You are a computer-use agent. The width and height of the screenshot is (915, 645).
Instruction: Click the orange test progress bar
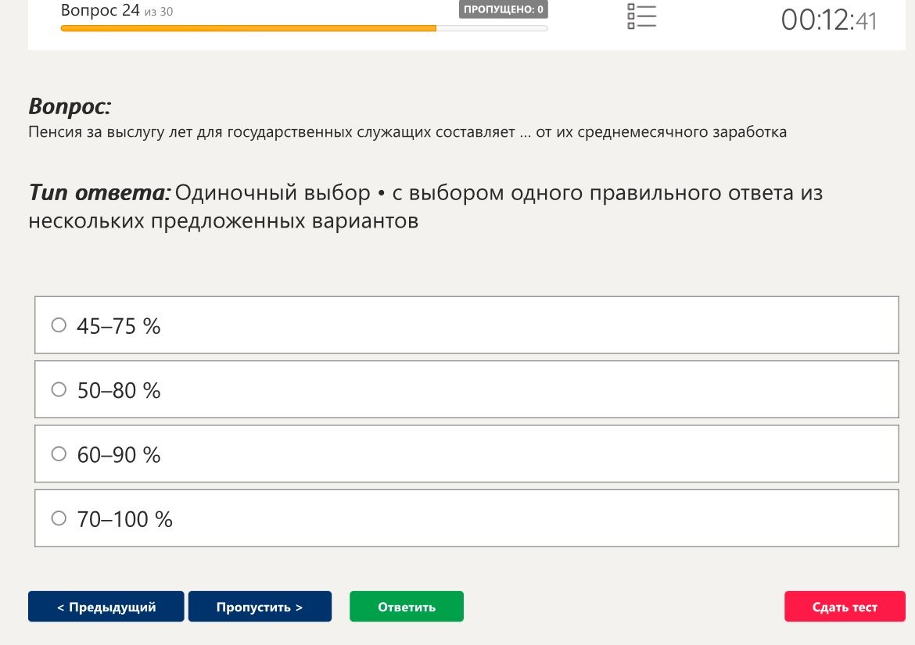(304, 28)
